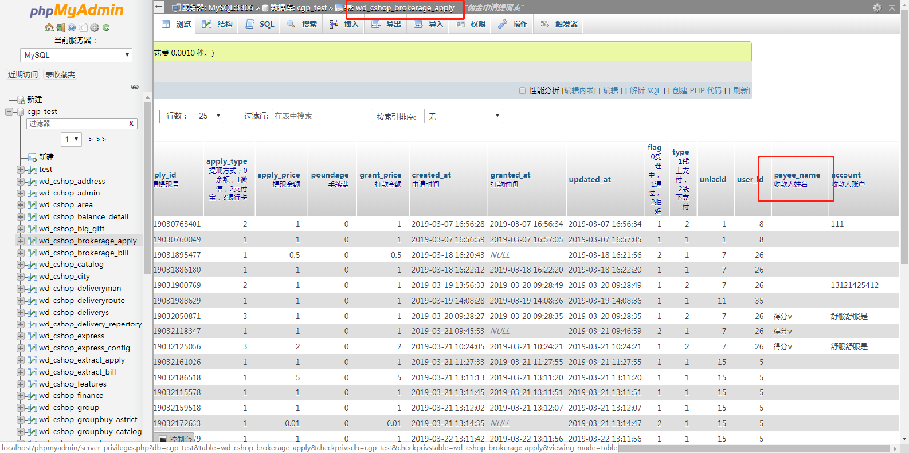Open the 导入 (Import) tab

429,24
